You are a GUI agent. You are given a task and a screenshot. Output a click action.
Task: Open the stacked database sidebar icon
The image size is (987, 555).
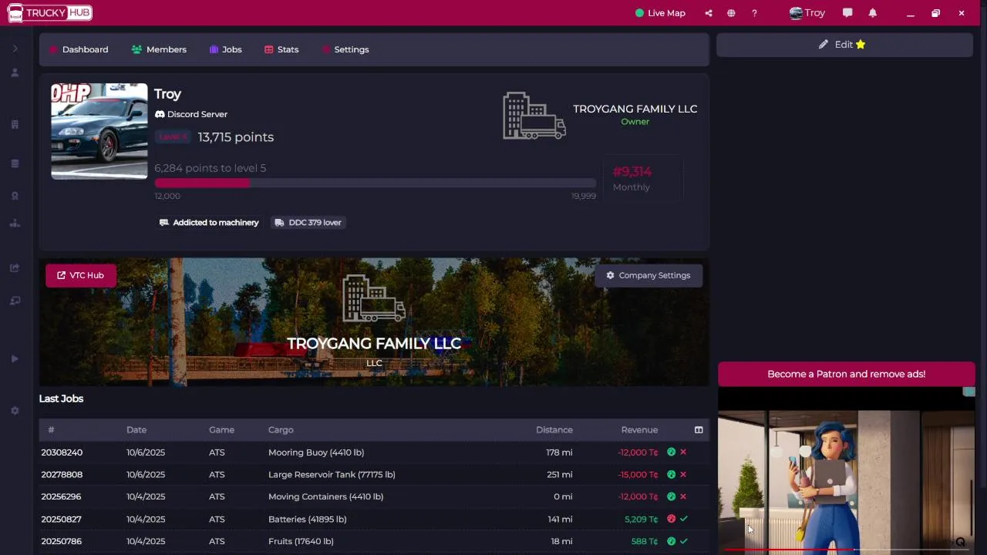click(15, 163)
